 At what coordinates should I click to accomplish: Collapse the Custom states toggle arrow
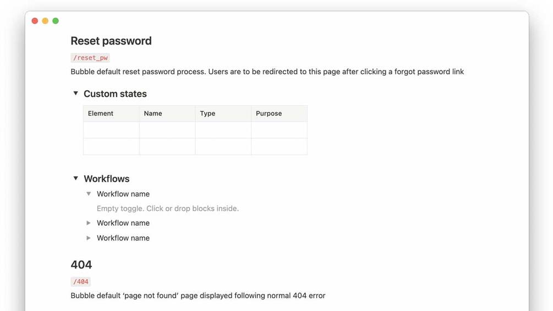(76, 94)
